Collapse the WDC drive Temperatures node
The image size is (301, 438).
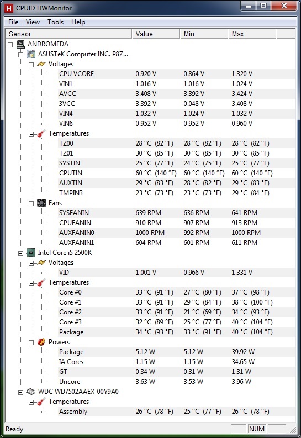click(31, 402)
